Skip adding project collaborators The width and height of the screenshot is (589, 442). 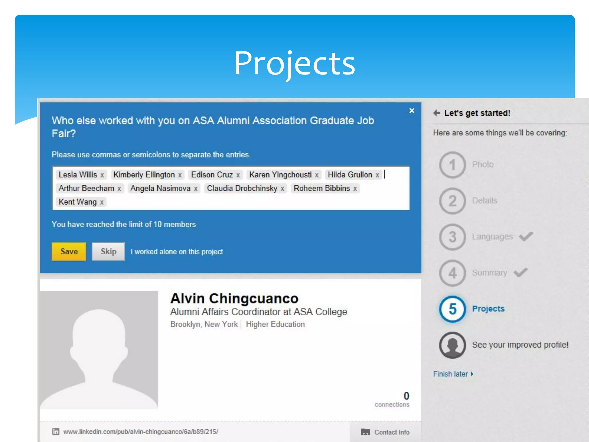[x=108, y=252]
